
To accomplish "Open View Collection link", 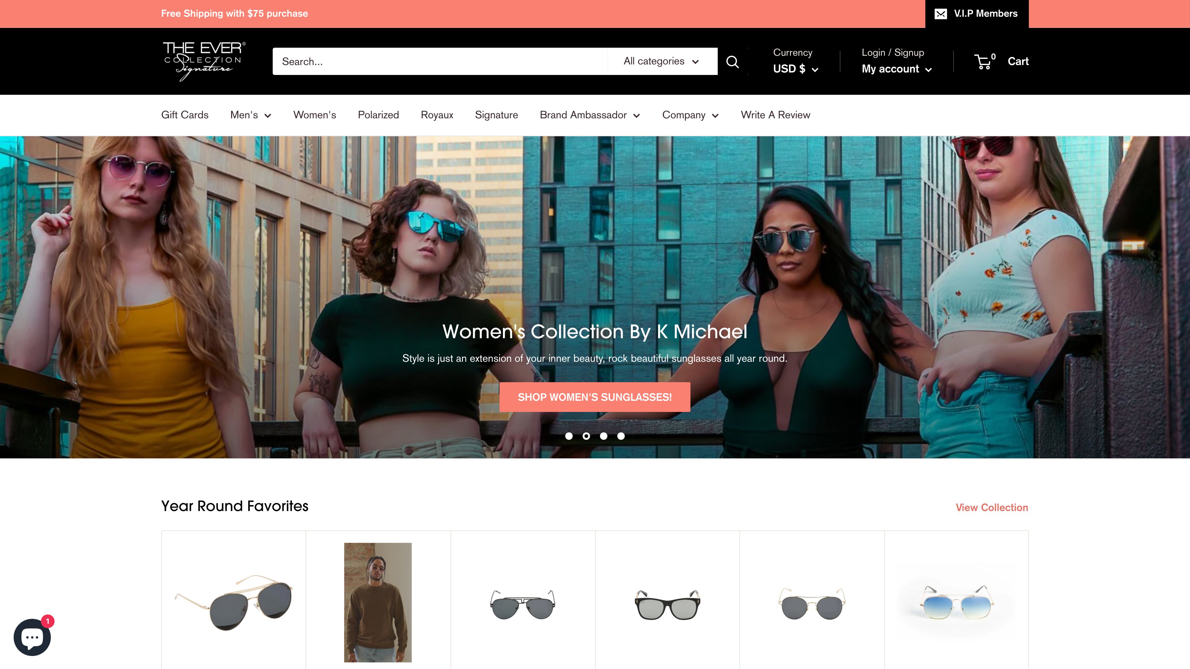I will [x=991, y=507].
